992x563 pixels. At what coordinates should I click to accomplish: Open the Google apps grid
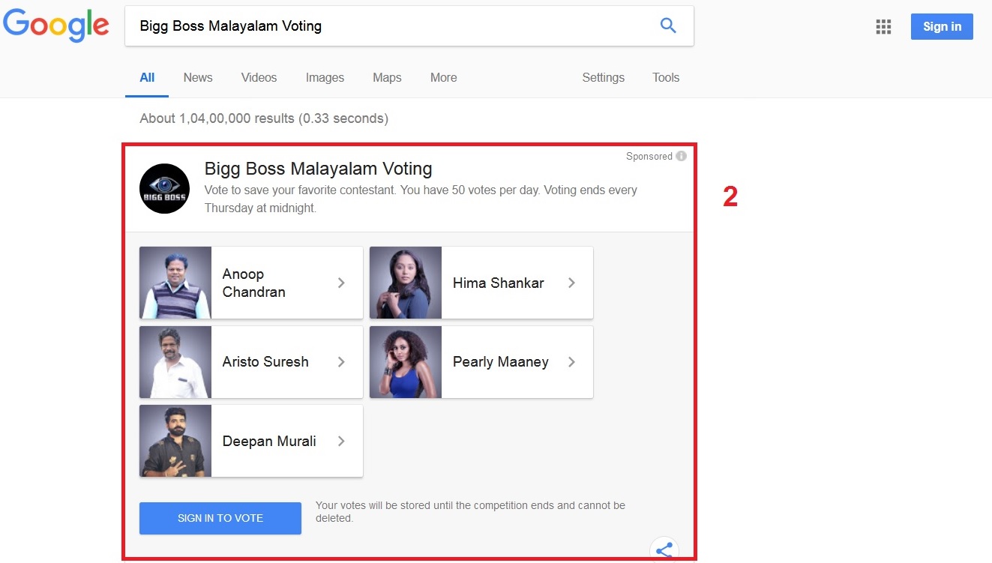pyautogui.click(x=883, y=27)
